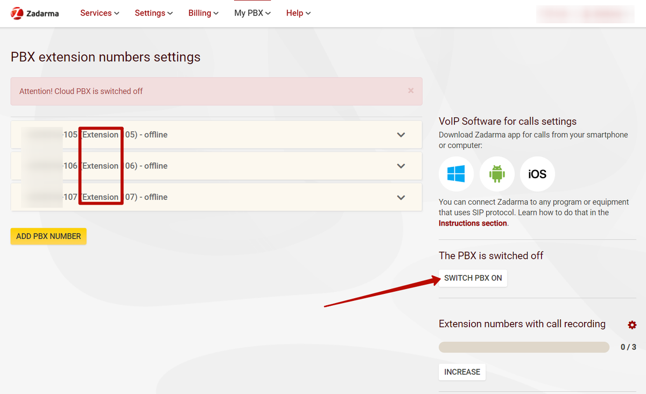
Task: Open the Settings dropdown menu
Action: click(x=154, y=13)
